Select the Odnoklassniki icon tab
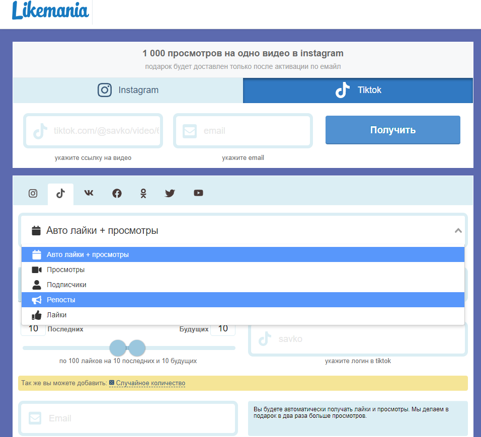Viewport: 481px width, 437px height. pos(143,193)
